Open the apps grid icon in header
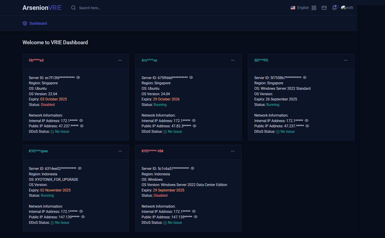The height and width of the screenshot is (238, 385). [x=314, y=8]
